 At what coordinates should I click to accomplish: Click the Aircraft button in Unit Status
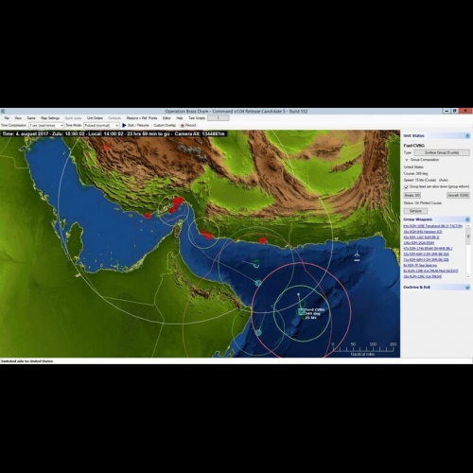click(x=458, y=195)
